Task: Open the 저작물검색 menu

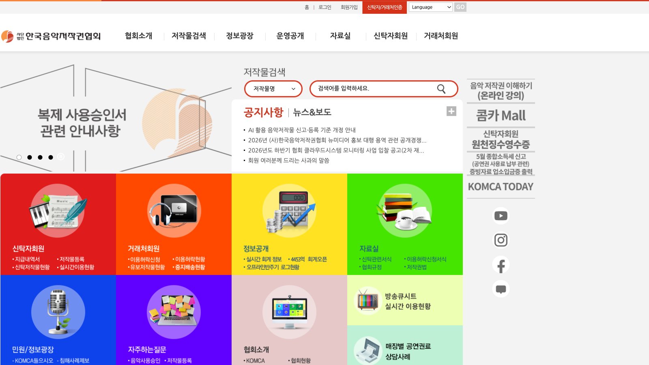Action: pos(189,36)
